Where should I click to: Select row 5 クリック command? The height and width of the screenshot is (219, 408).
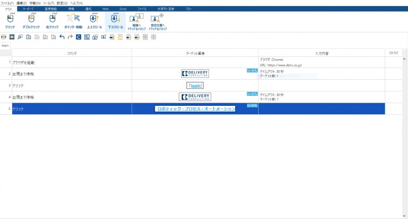pyautogui.click(x=72, y=109)
